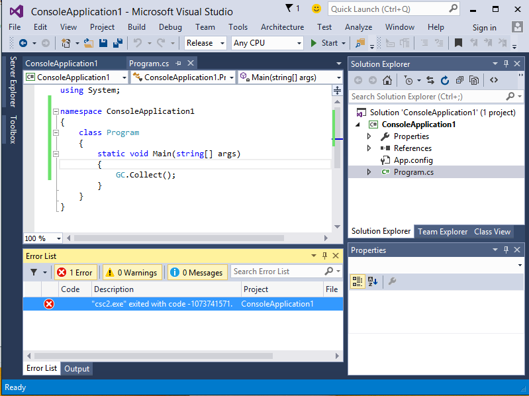Open the Analyze menu
The image size is (529, 396).
(358, 27)
